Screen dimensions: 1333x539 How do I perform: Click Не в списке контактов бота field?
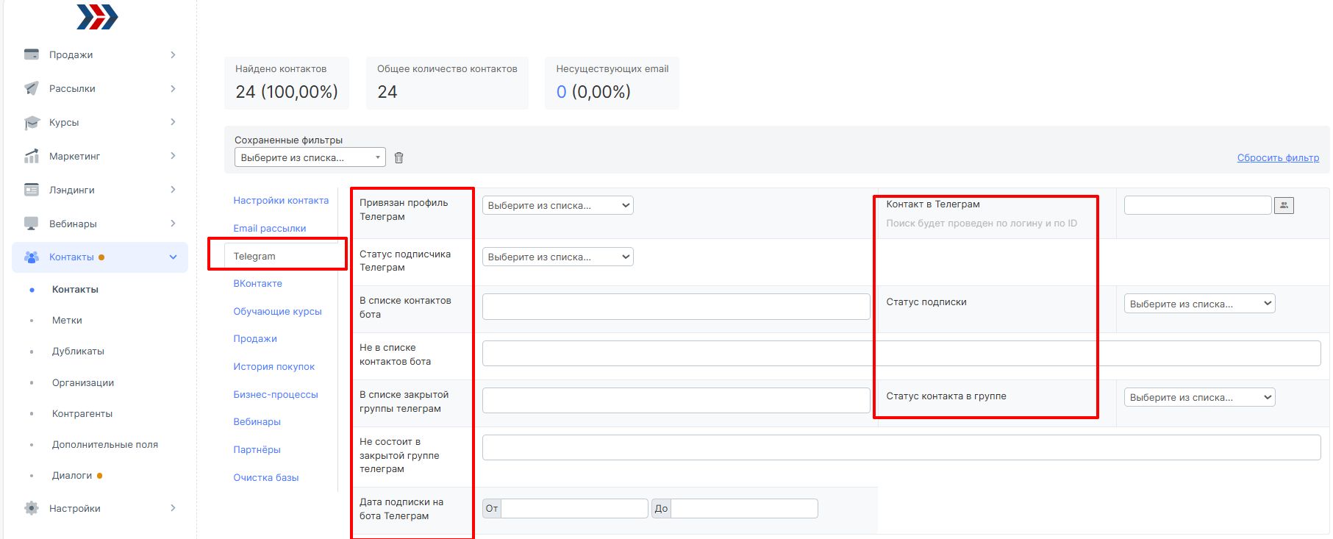click(x=901, y=353)
